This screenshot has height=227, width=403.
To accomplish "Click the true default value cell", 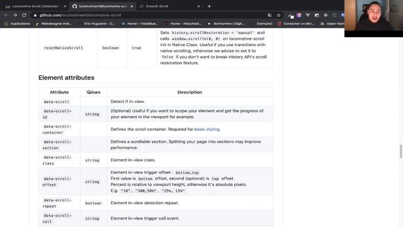I will (137, 48).
